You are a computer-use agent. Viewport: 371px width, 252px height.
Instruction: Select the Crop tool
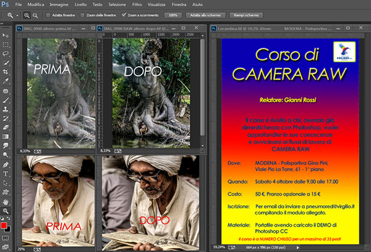pyautogui.click(x=6, y=72)
